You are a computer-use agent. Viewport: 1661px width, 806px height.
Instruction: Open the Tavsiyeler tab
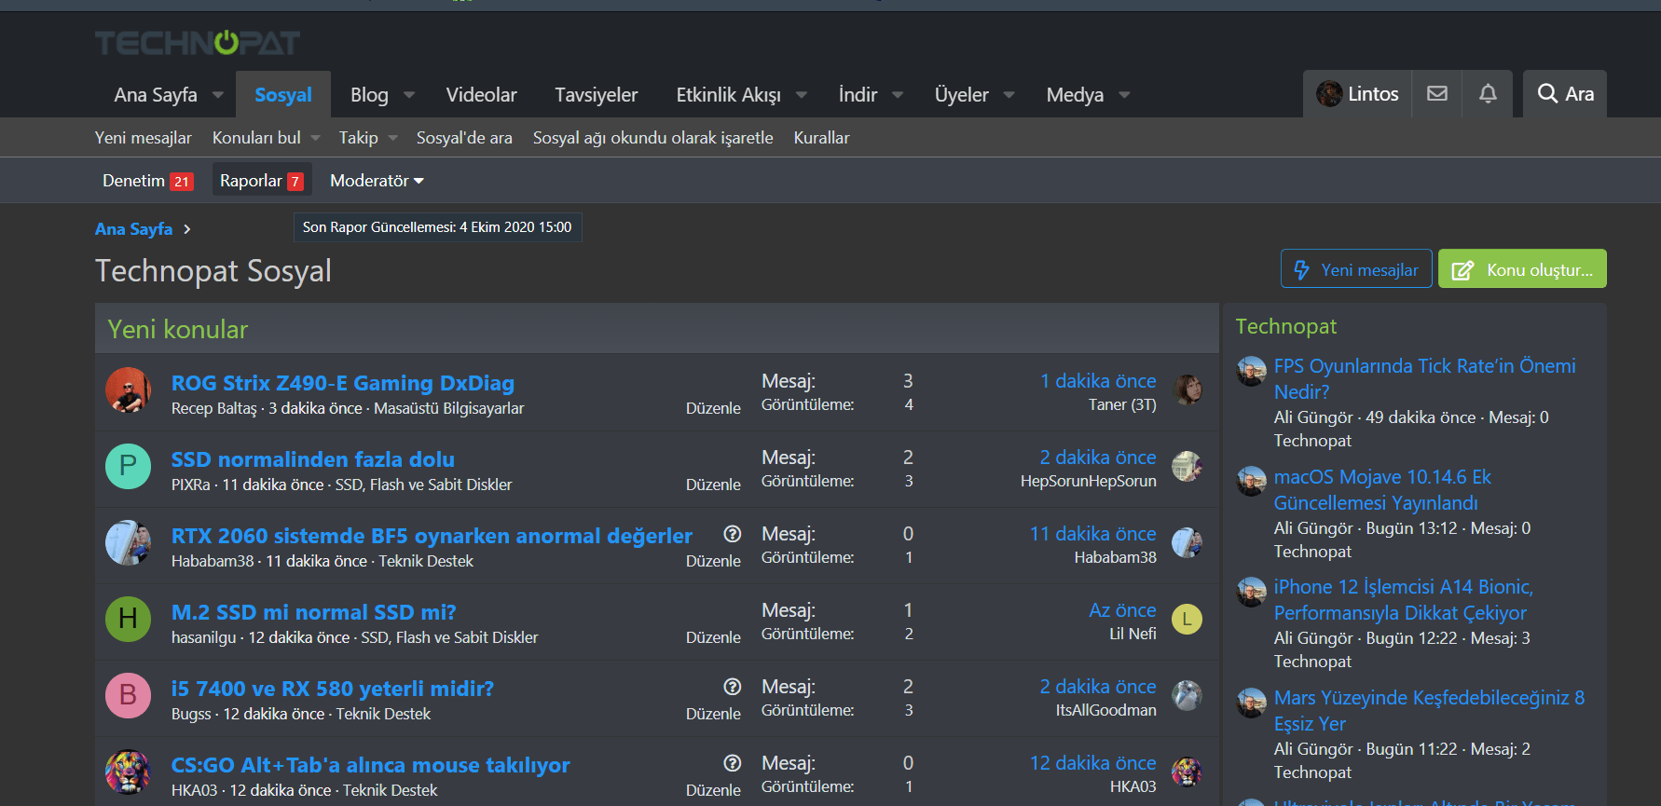tap(597, 95)
